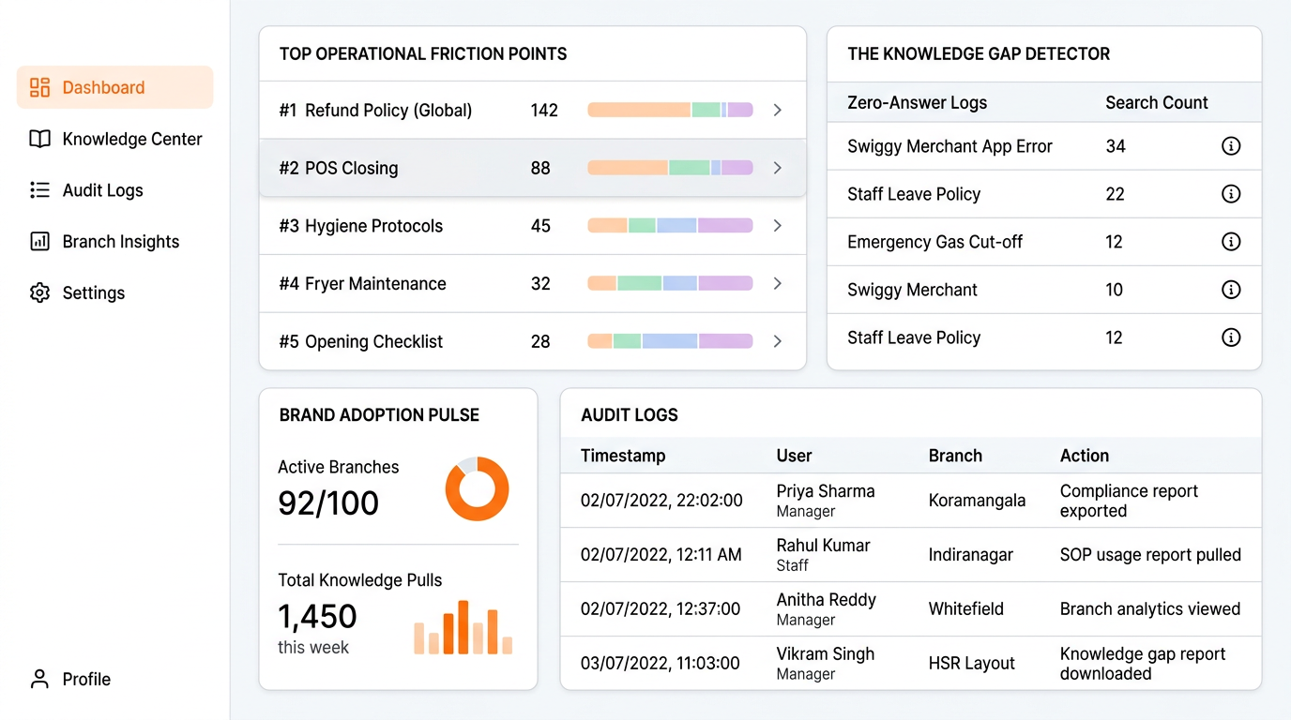Click the weekly knowledge pulls bar chart
1291x720 pixels.
[463, 626]
